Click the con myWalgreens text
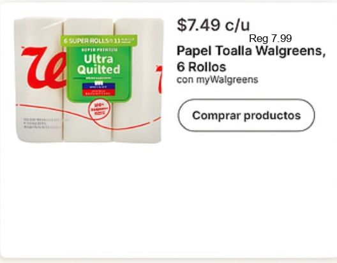Viewport: 337px width, 263px height. [217, 80]
